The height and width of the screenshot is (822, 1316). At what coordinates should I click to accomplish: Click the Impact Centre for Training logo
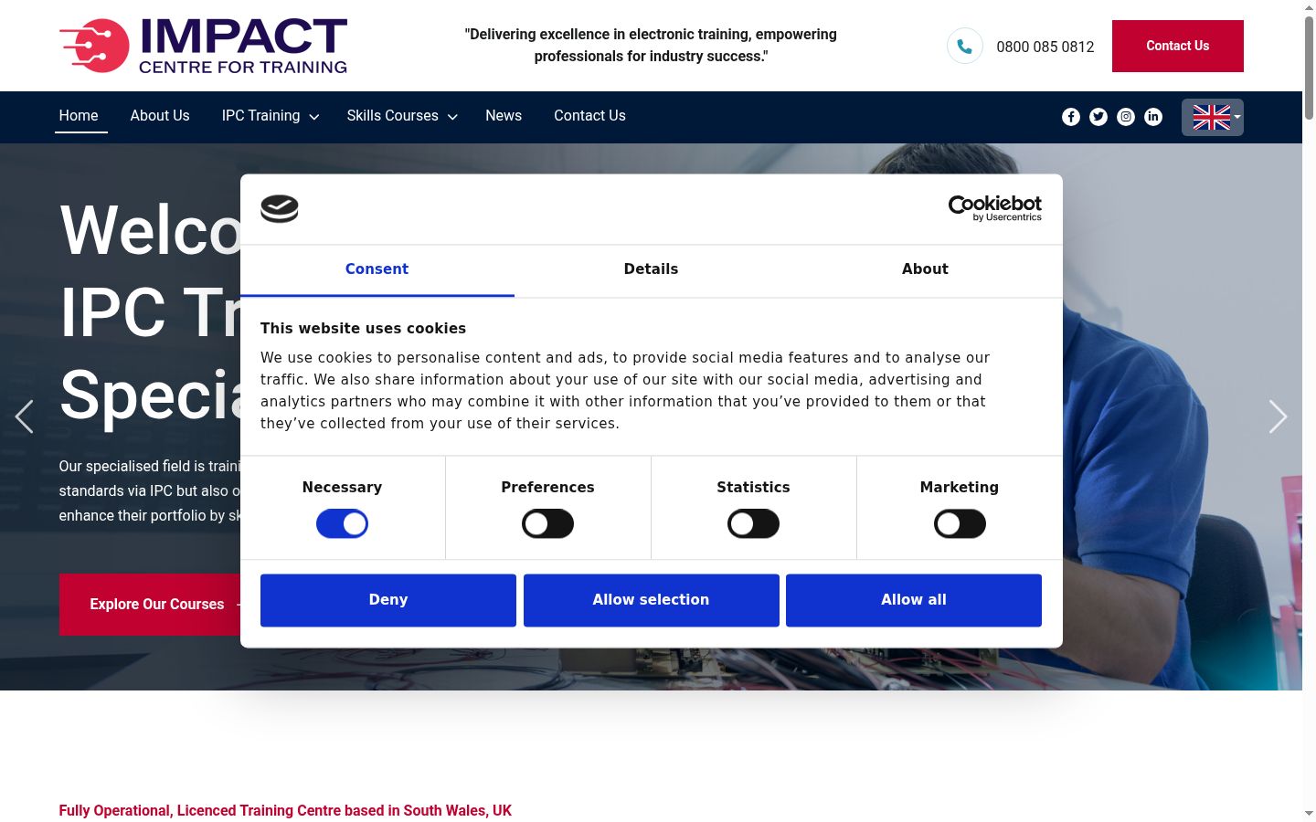[203, 46]
